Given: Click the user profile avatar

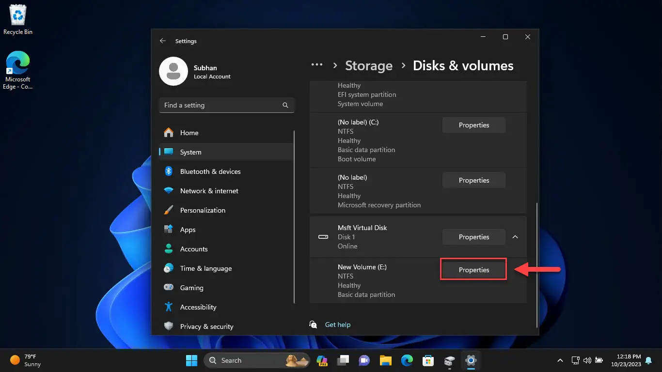Looking at the screenshot, I should coord(173,71).
